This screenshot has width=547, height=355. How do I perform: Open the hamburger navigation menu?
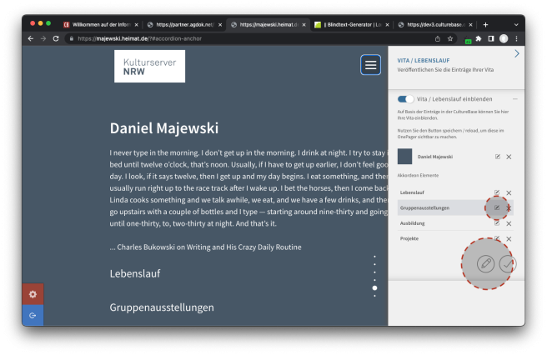pyautogui.click(x=370, y=65)
